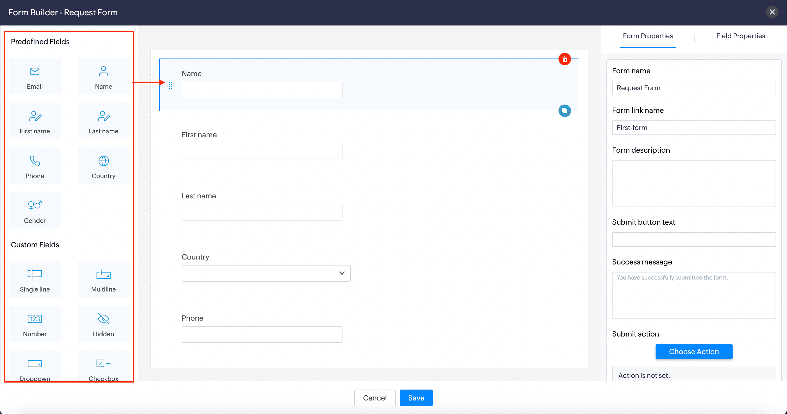Add a Multiline custom field
The width and height of the screenshot is (787, 414).
(103, 279)
